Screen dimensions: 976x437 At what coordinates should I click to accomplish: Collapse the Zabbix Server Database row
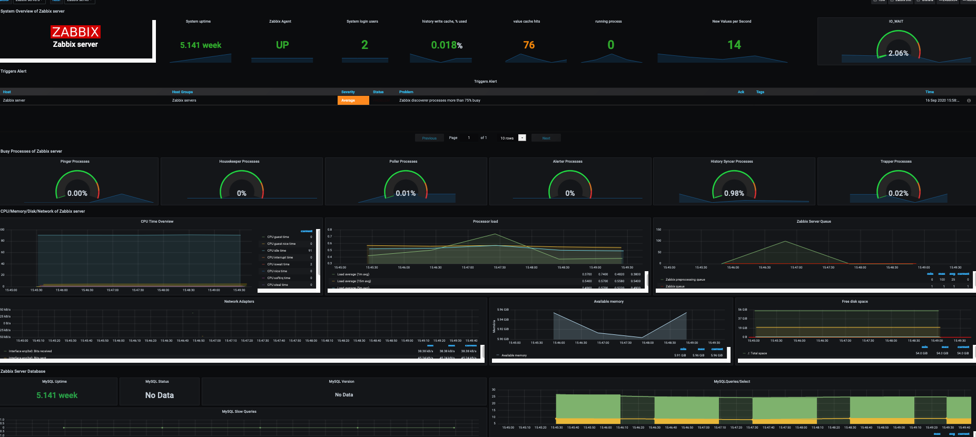click(23, 371)
